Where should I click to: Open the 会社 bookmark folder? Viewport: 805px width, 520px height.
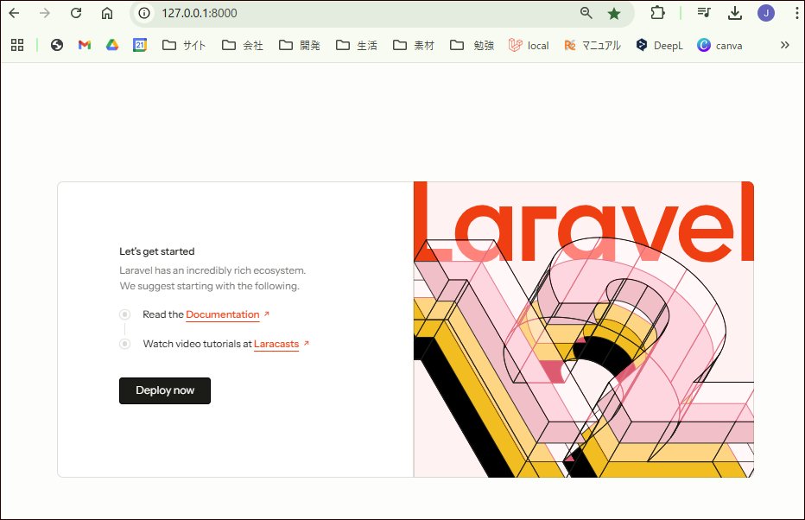pos(243,45)
